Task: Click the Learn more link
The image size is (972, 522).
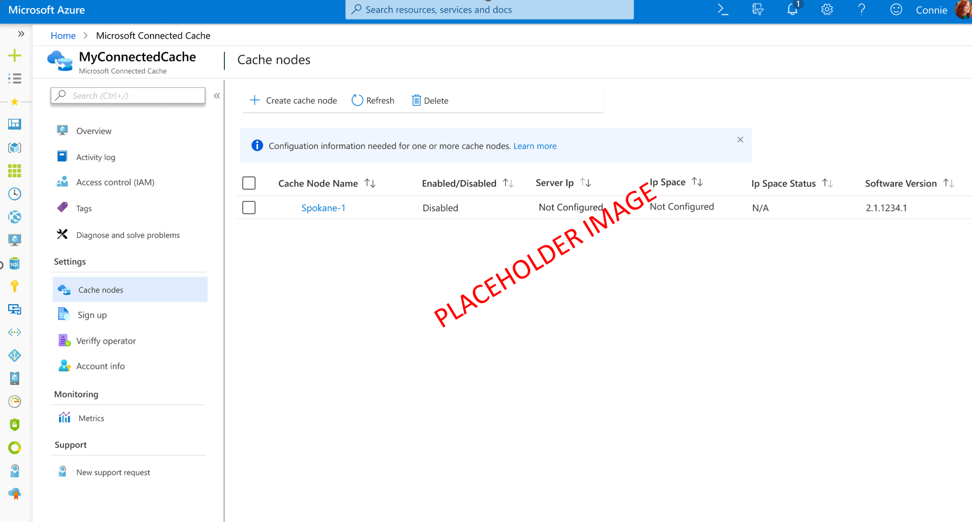Action: click(x=535, y=146)
